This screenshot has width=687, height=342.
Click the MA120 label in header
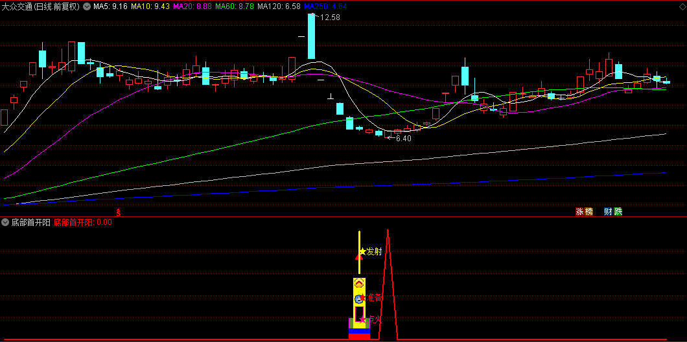[279, 6]
